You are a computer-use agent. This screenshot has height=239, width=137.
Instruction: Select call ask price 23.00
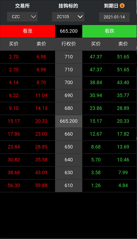click(41, 134)
